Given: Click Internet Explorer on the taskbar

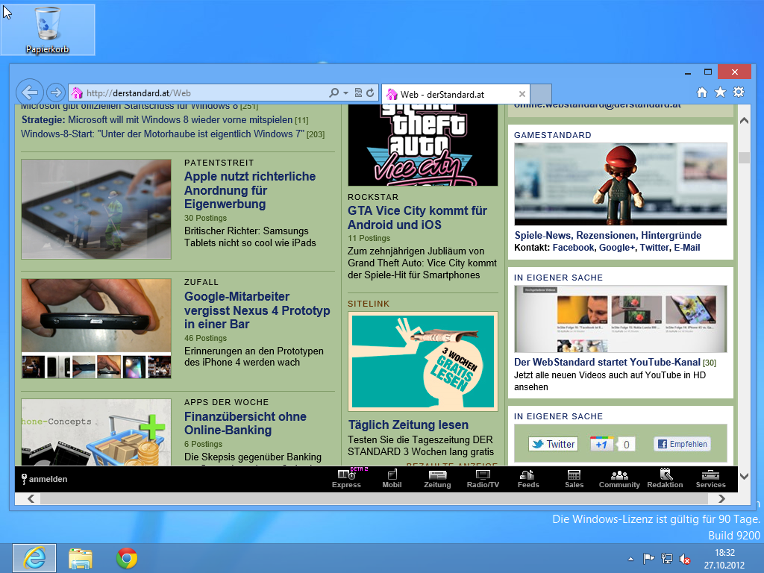Looking at the screenshot, I should tap(34, 558).
